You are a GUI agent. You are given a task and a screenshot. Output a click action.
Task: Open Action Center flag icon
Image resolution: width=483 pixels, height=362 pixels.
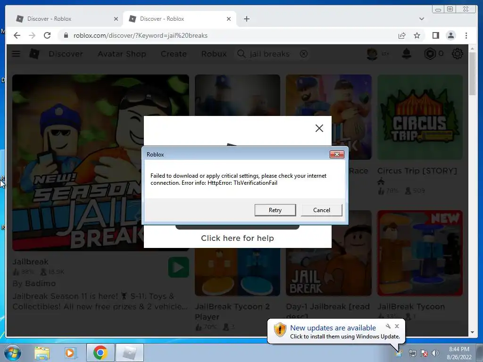pos(424,353)
